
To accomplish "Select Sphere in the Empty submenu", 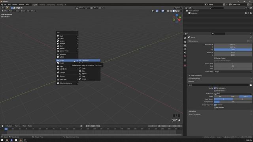I will click(x=89, y=74).
